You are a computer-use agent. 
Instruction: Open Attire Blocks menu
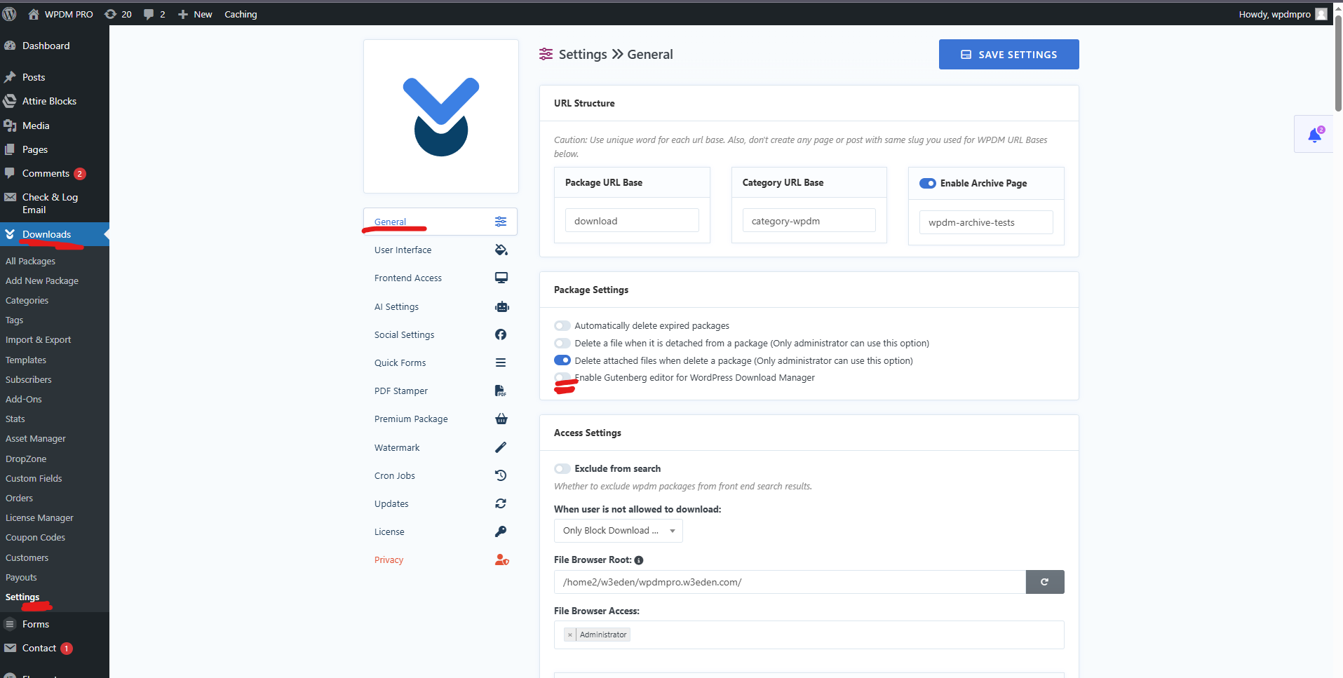point(49,101)
